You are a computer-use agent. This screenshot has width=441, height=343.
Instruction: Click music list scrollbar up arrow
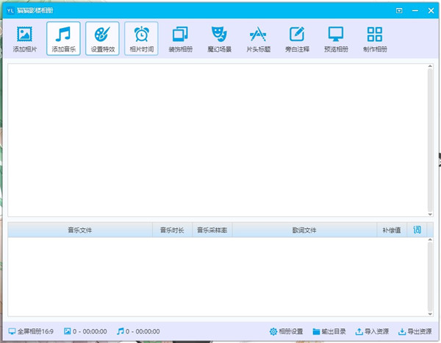430,240
